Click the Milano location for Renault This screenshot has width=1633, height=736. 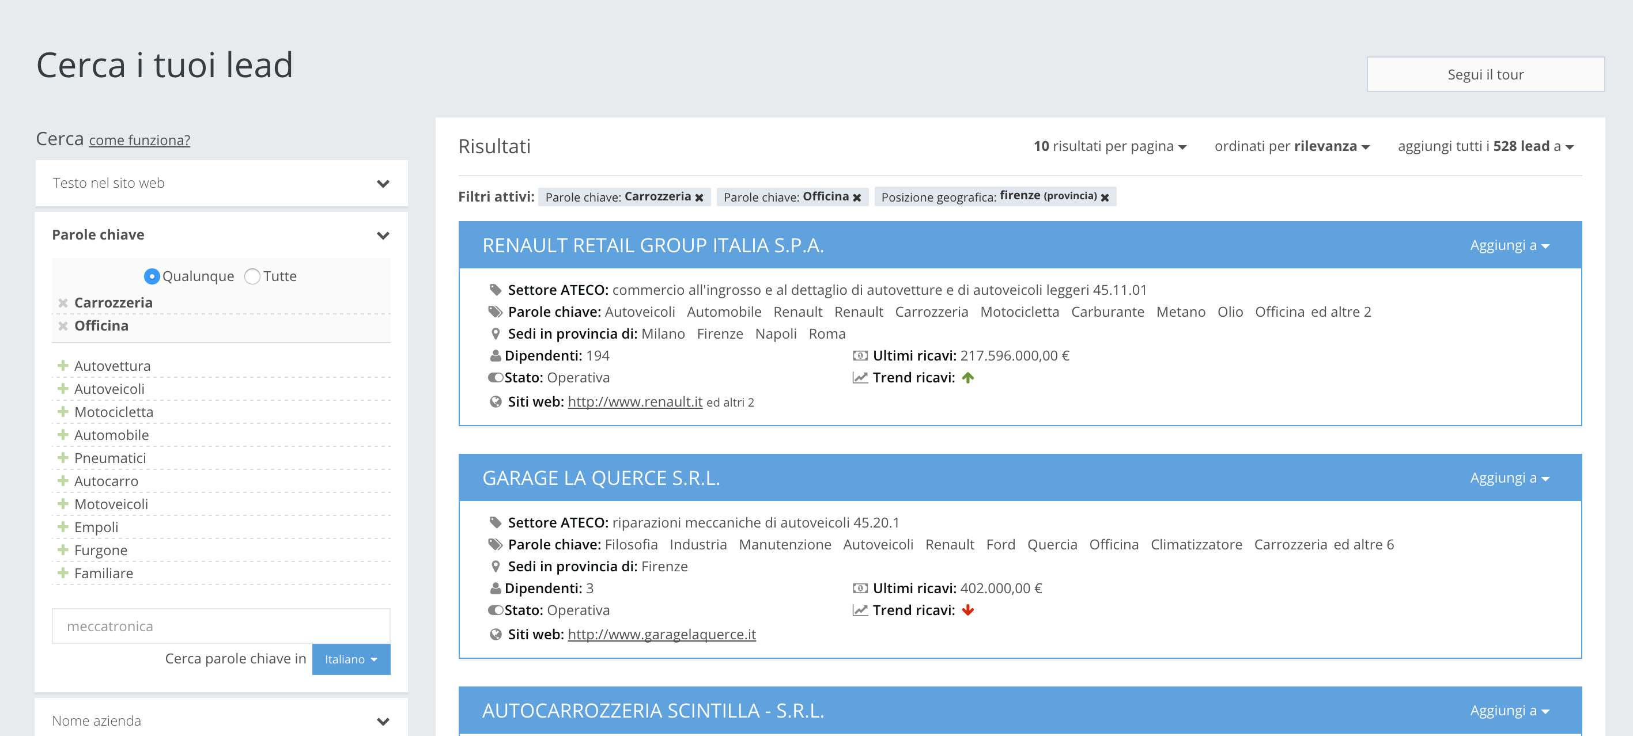(663, 333)
